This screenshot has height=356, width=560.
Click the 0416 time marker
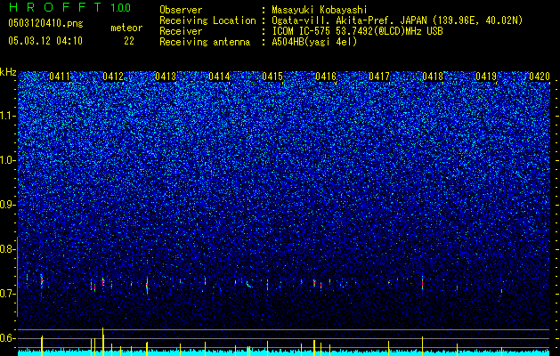pyautogui.click(x=326, y=77)
